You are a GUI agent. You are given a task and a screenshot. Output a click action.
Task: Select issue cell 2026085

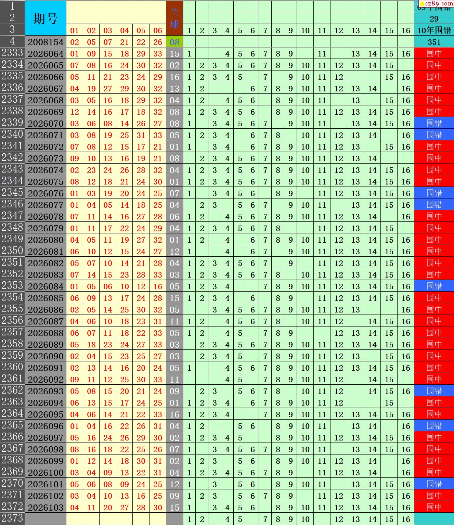click(46, 298)
